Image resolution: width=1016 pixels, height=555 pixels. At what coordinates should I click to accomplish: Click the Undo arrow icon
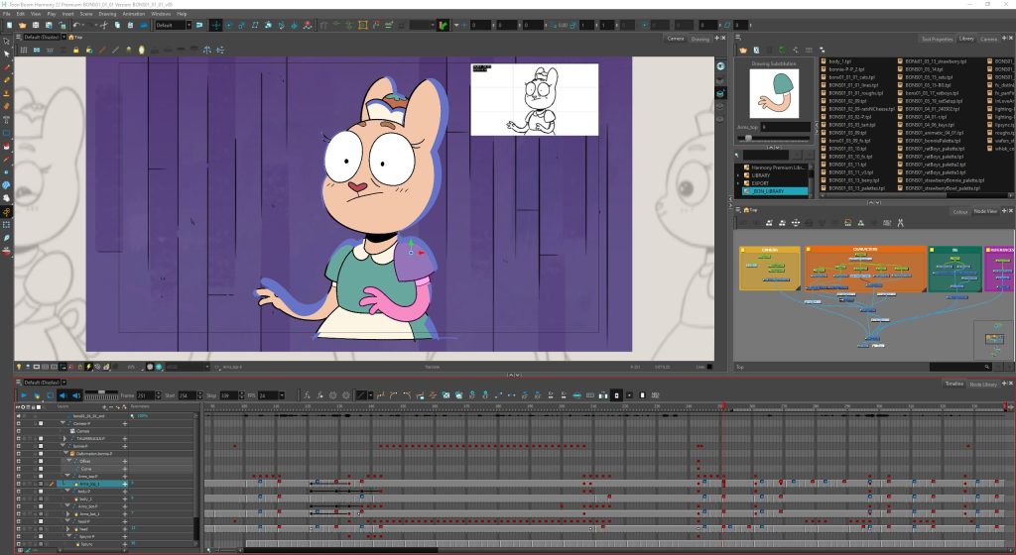click(76, 25)
